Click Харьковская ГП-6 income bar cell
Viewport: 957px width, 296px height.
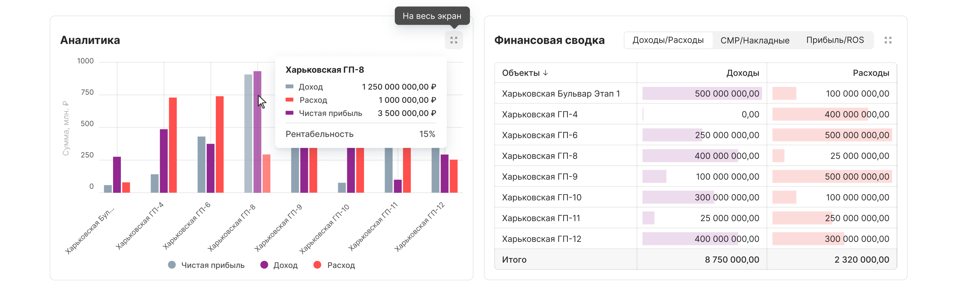point(701,135)
